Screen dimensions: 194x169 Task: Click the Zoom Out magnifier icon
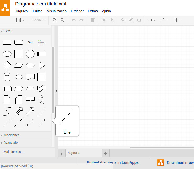point(62,20)
